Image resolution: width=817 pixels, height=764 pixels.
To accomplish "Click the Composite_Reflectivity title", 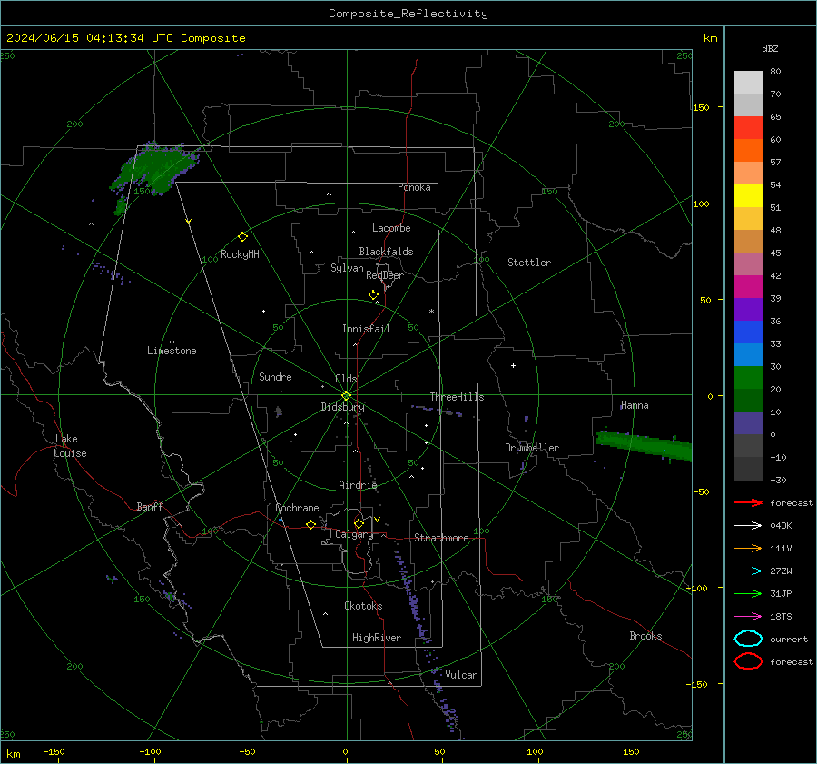I will 408,14.
